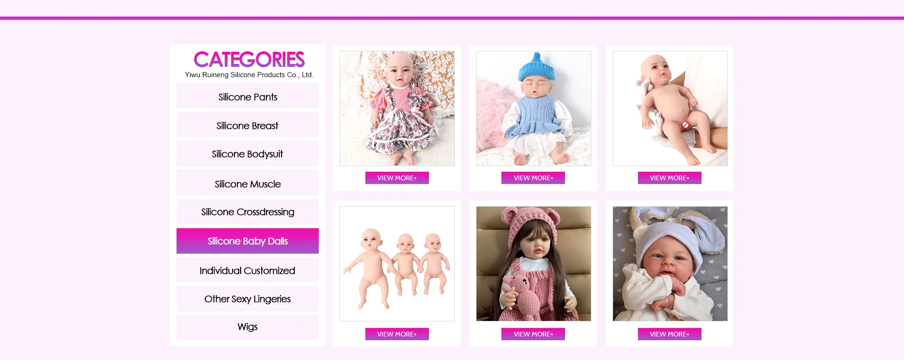Open Silicone Bodysuit category
The image size is (904, 360).
247,154
